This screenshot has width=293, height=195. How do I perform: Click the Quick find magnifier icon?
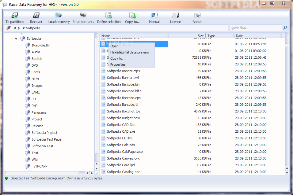tap(285, 28)
